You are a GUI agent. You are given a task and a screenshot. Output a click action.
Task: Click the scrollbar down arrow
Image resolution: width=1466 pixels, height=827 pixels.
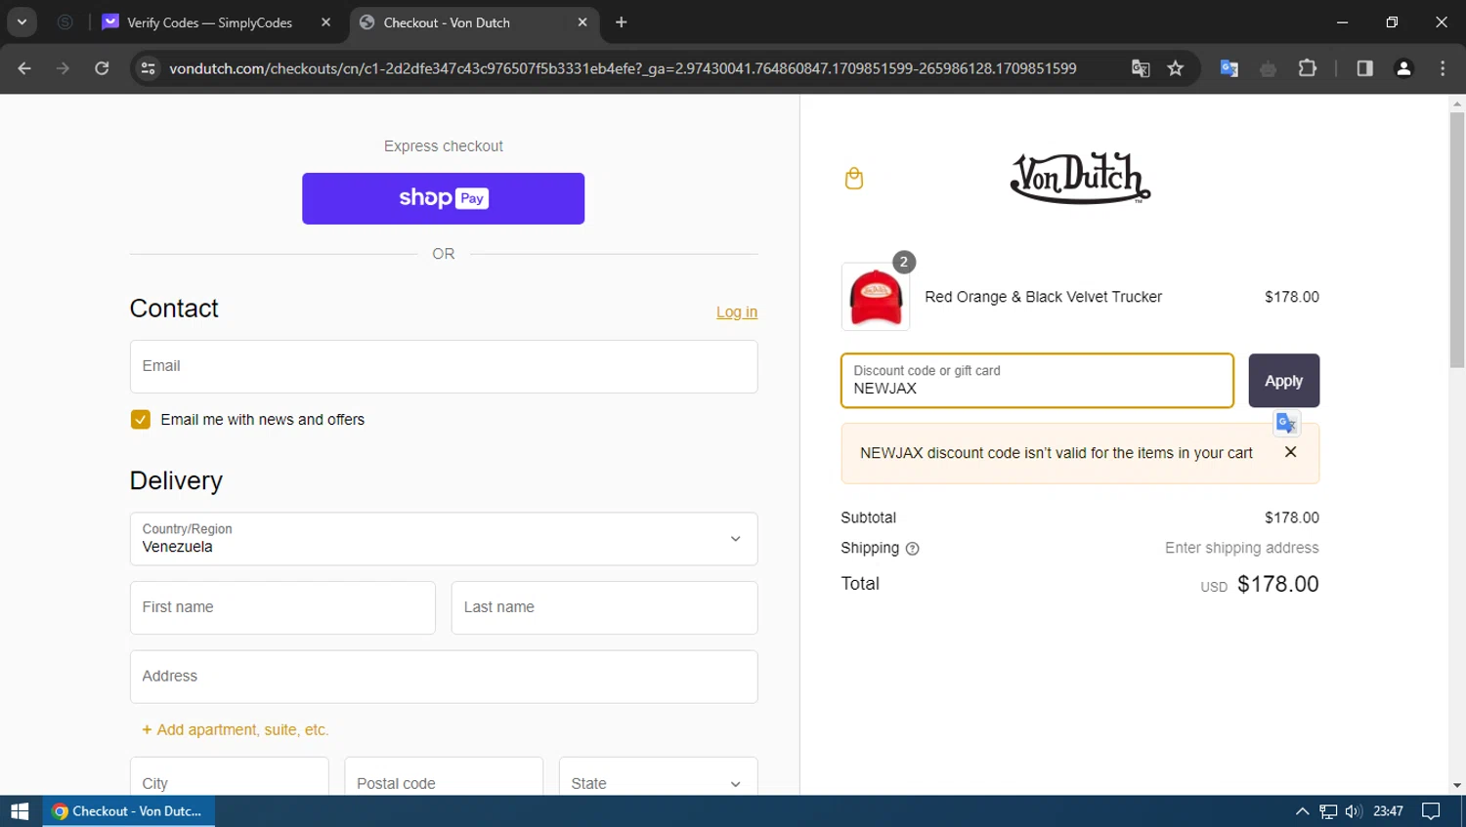[1457, 785]
